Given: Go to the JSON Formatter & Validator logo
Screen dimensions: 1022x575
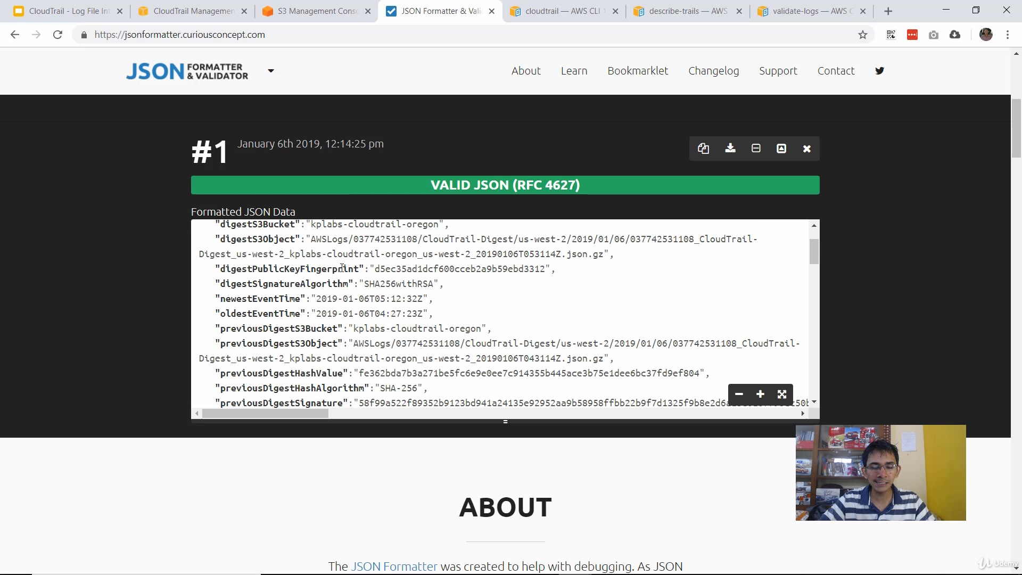Looking at the screenshot, I should click(187, 71).
